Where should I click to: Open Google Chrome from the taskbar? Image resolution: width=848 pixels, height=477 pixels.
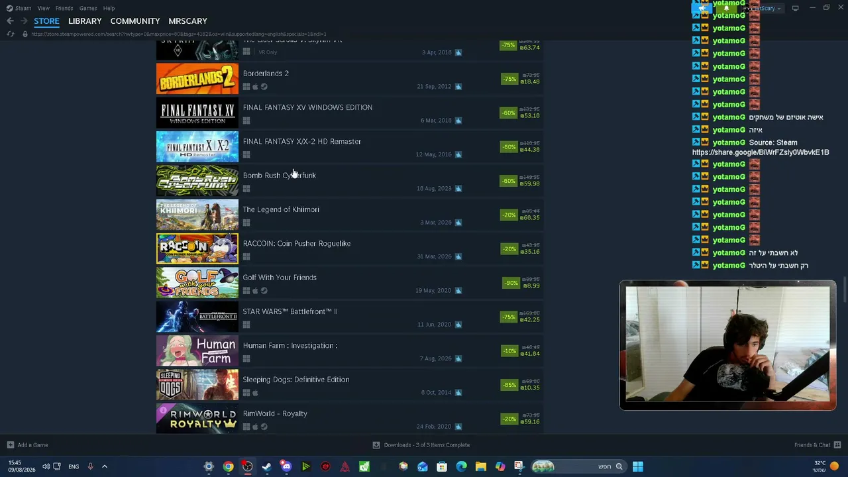228,466
